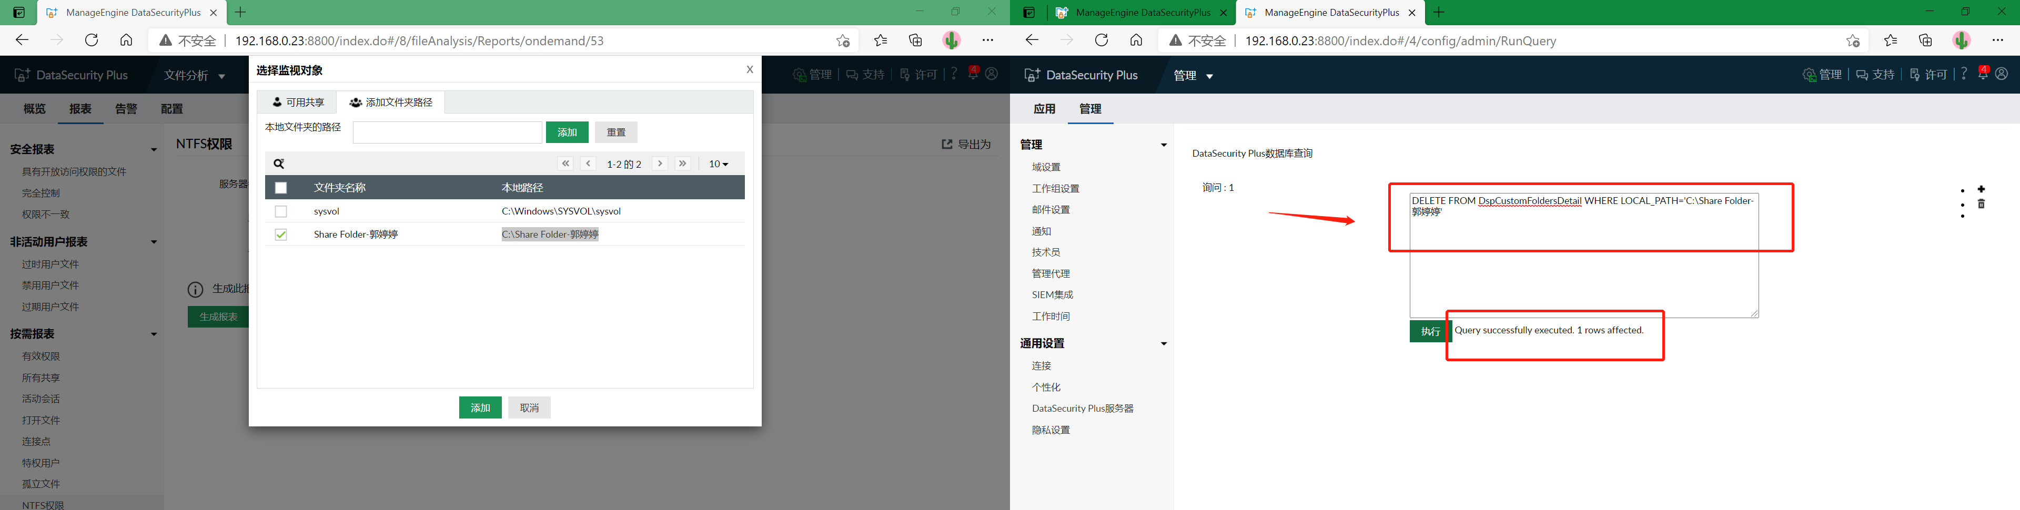Screen dimensions: 2020x510
Task: Open tab actions menu in RunQuery window
Action: (x=1029, y=13)
